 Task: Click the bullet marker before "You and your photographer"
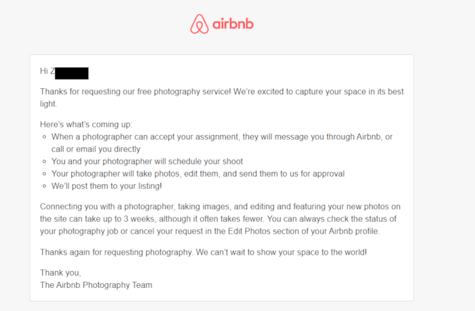coord(43,162)
